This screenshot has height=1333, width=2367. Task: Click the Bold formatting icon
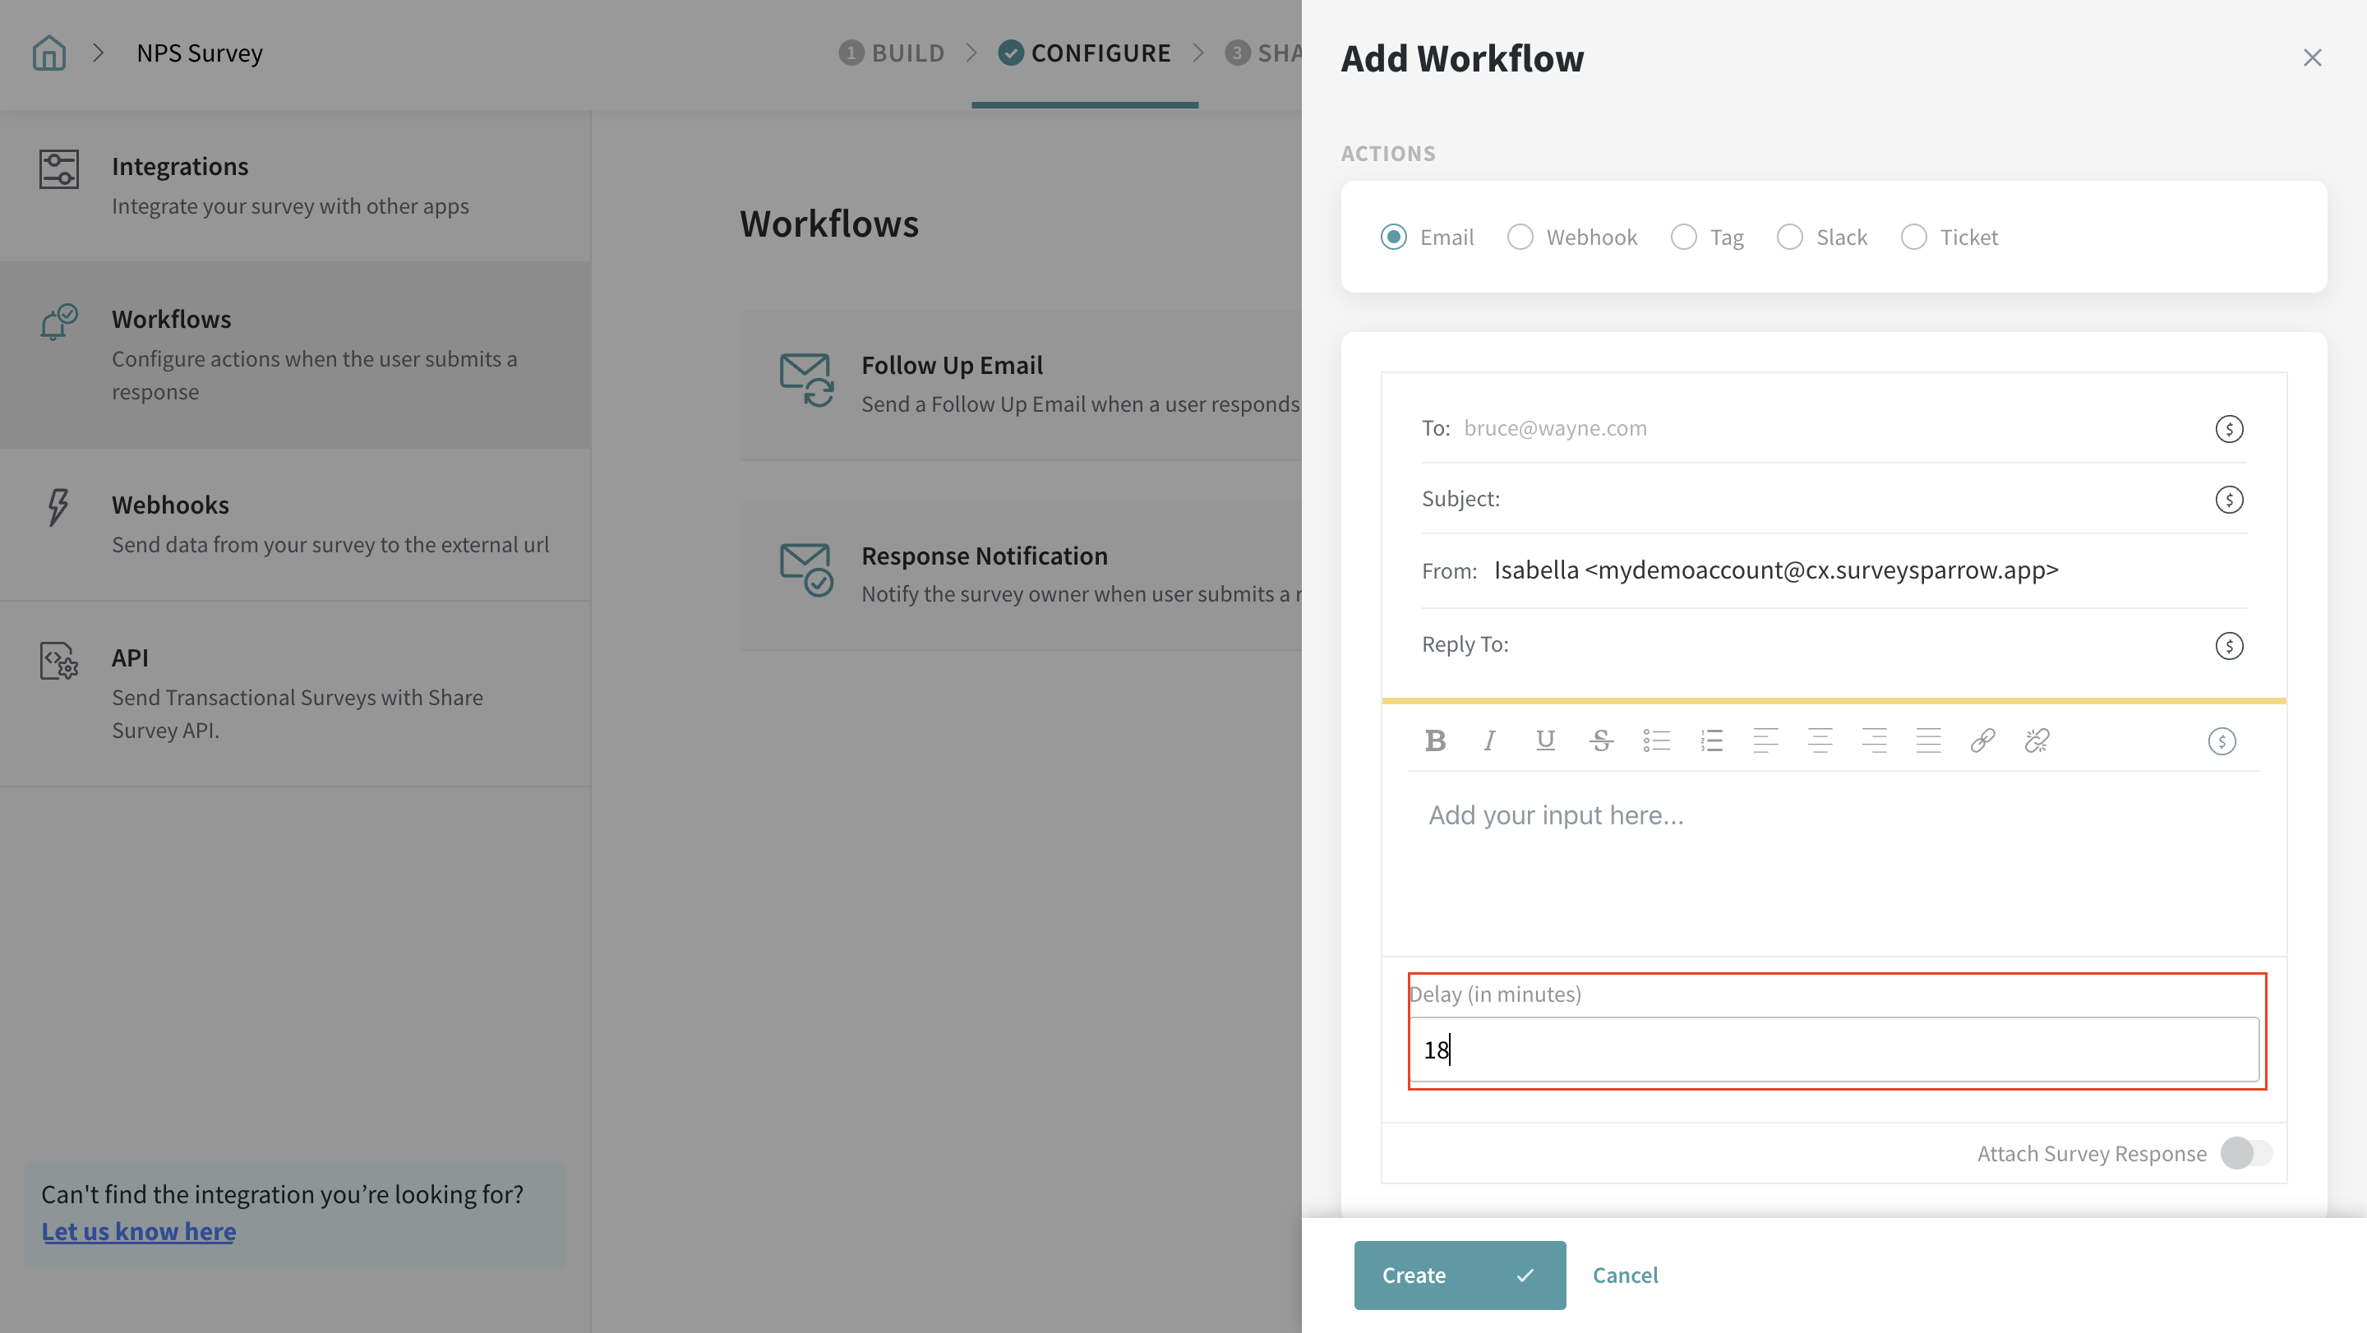(x=1435, y=740)
